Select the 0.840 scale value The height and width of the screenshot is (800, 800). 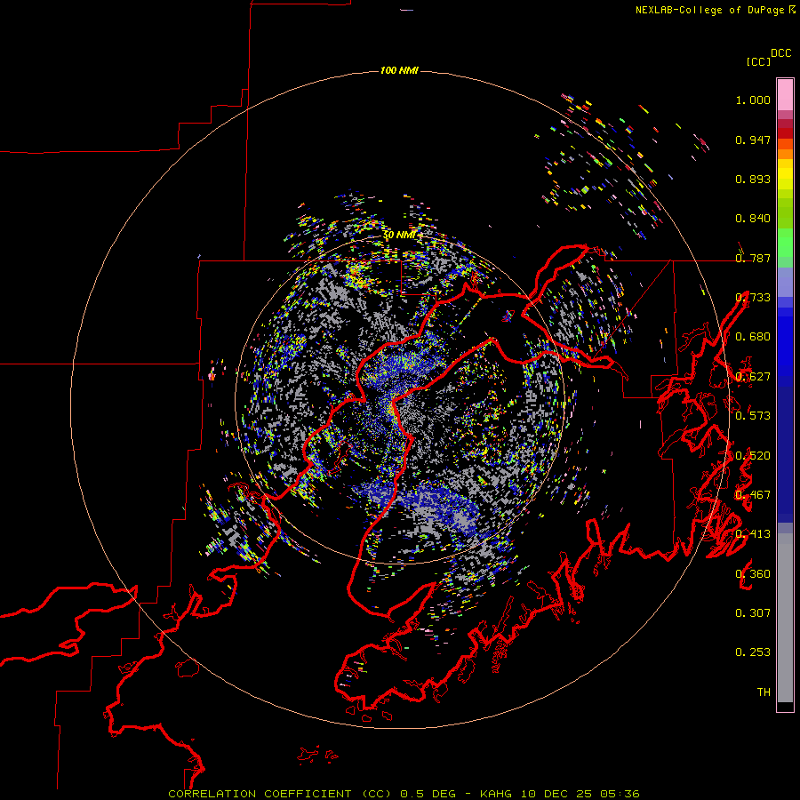click(753, 219)
